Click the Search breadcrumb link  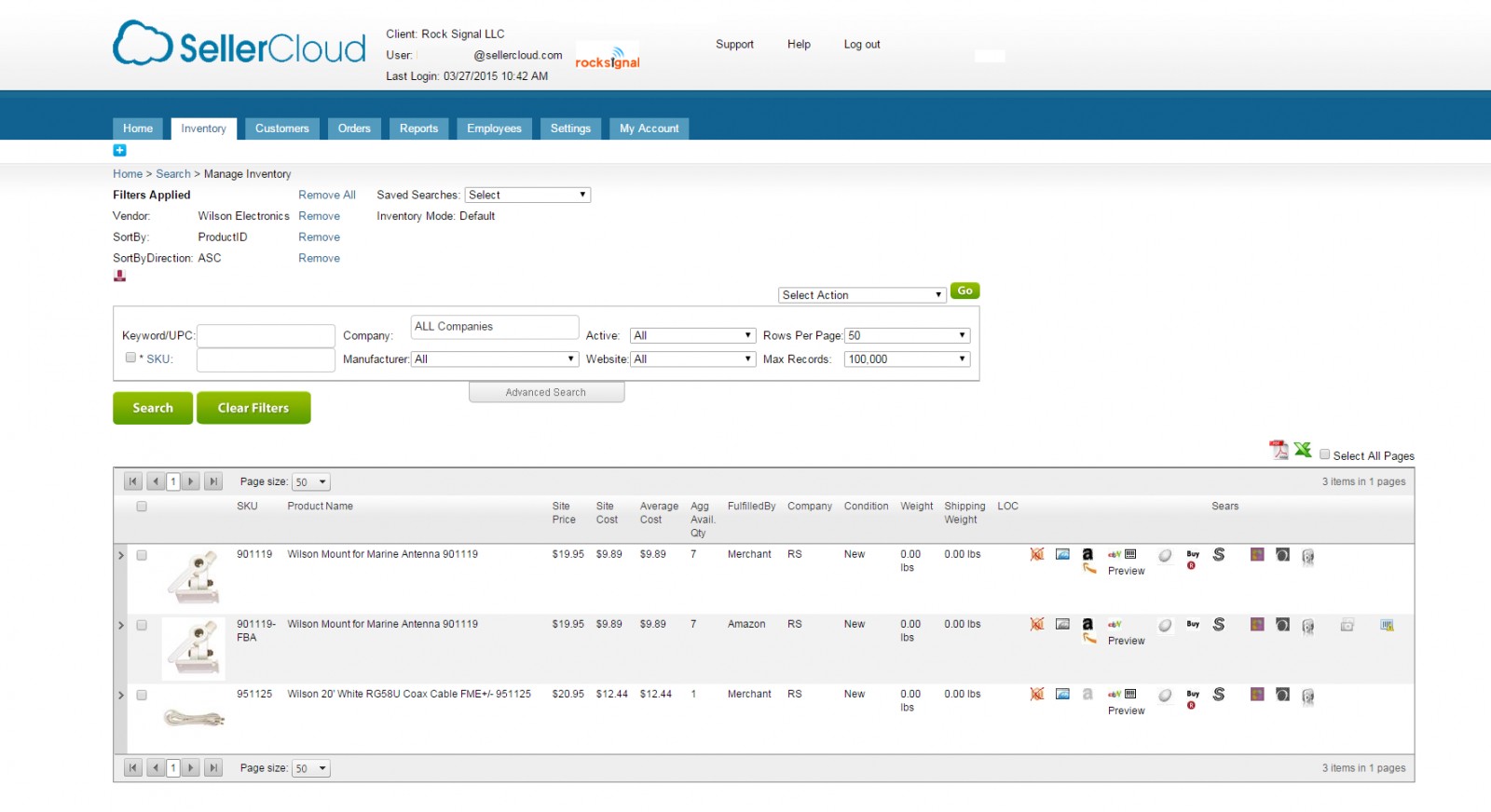click(172, 174)
